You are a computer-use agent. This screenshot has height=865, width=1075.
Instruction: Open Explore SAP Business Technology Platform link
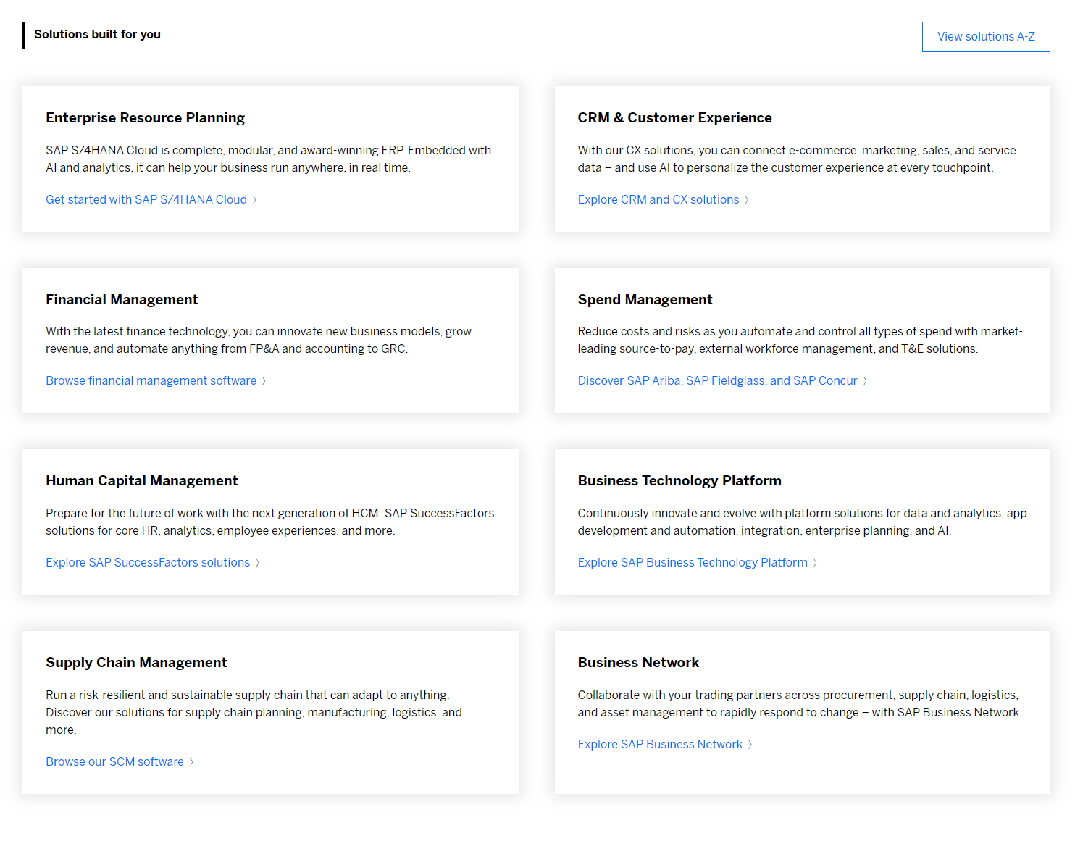[693, 562]
